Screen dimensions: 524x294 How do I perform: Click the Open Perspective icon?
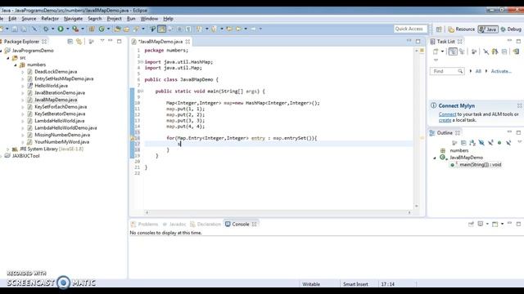(x=439, y=29)
